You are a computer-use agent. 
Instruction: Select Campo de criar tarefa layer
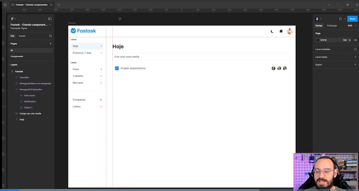pos(30,113)
